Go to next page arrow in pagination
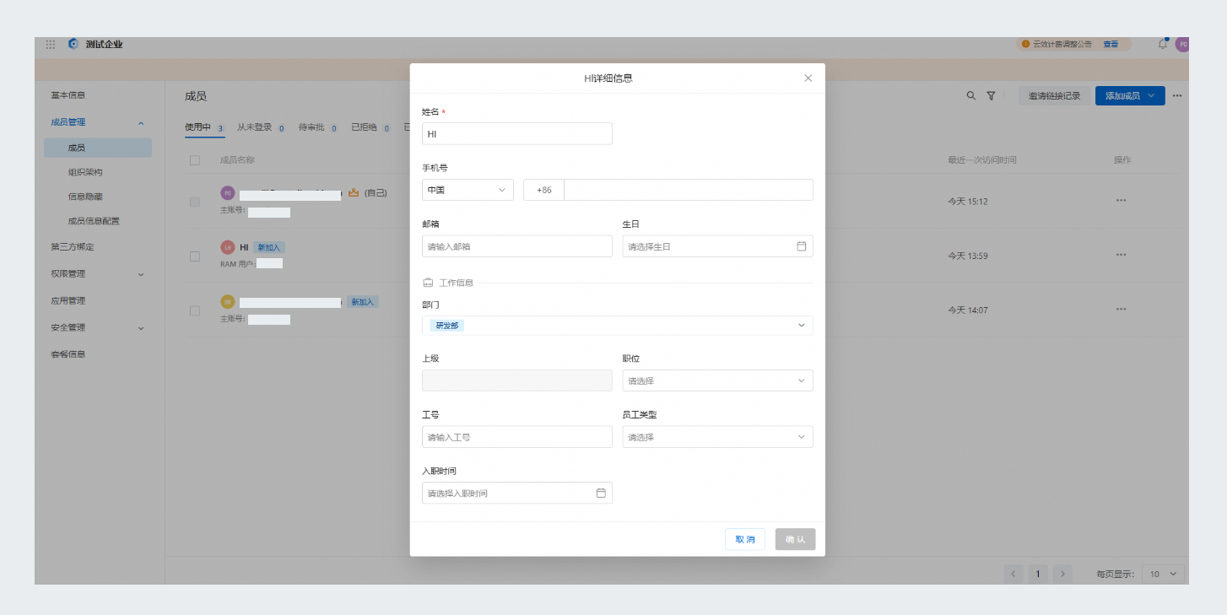This screenshot has height=615, width=1227. 1062,574
